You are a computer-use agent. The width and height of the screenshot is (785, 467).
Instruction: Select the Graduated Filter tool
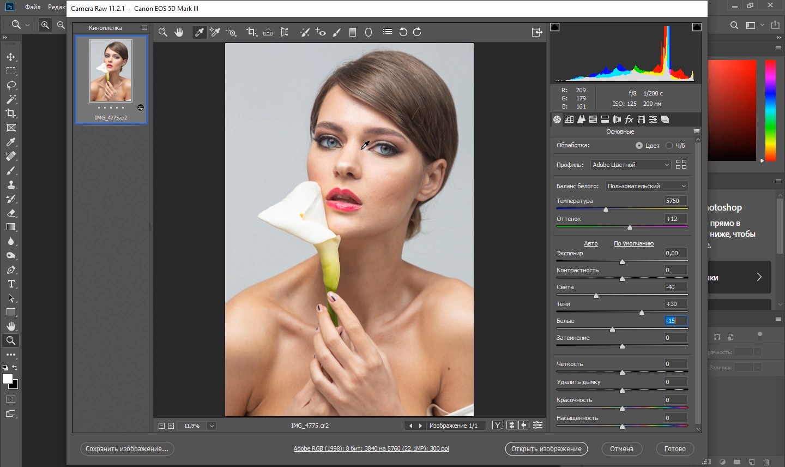pos(353,32)
